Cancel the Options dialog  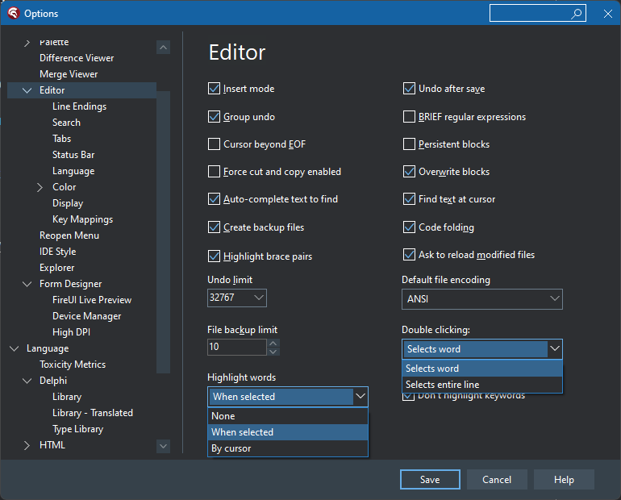497,479
